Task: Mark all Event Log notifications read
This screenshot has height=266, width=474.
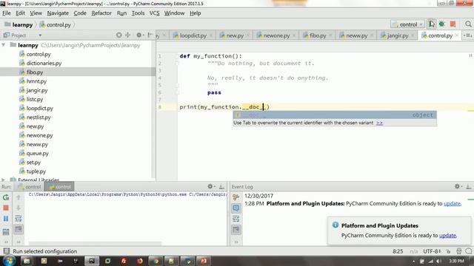Action: tap(236, 208)
